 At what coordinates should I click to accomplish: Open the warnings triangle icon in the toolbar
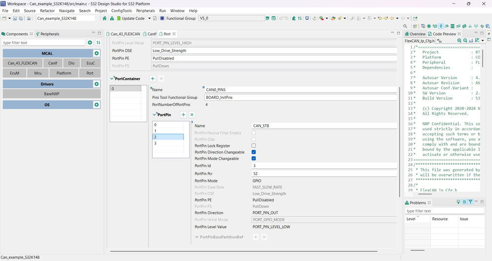pyautogui.click(x=112, y=18)
